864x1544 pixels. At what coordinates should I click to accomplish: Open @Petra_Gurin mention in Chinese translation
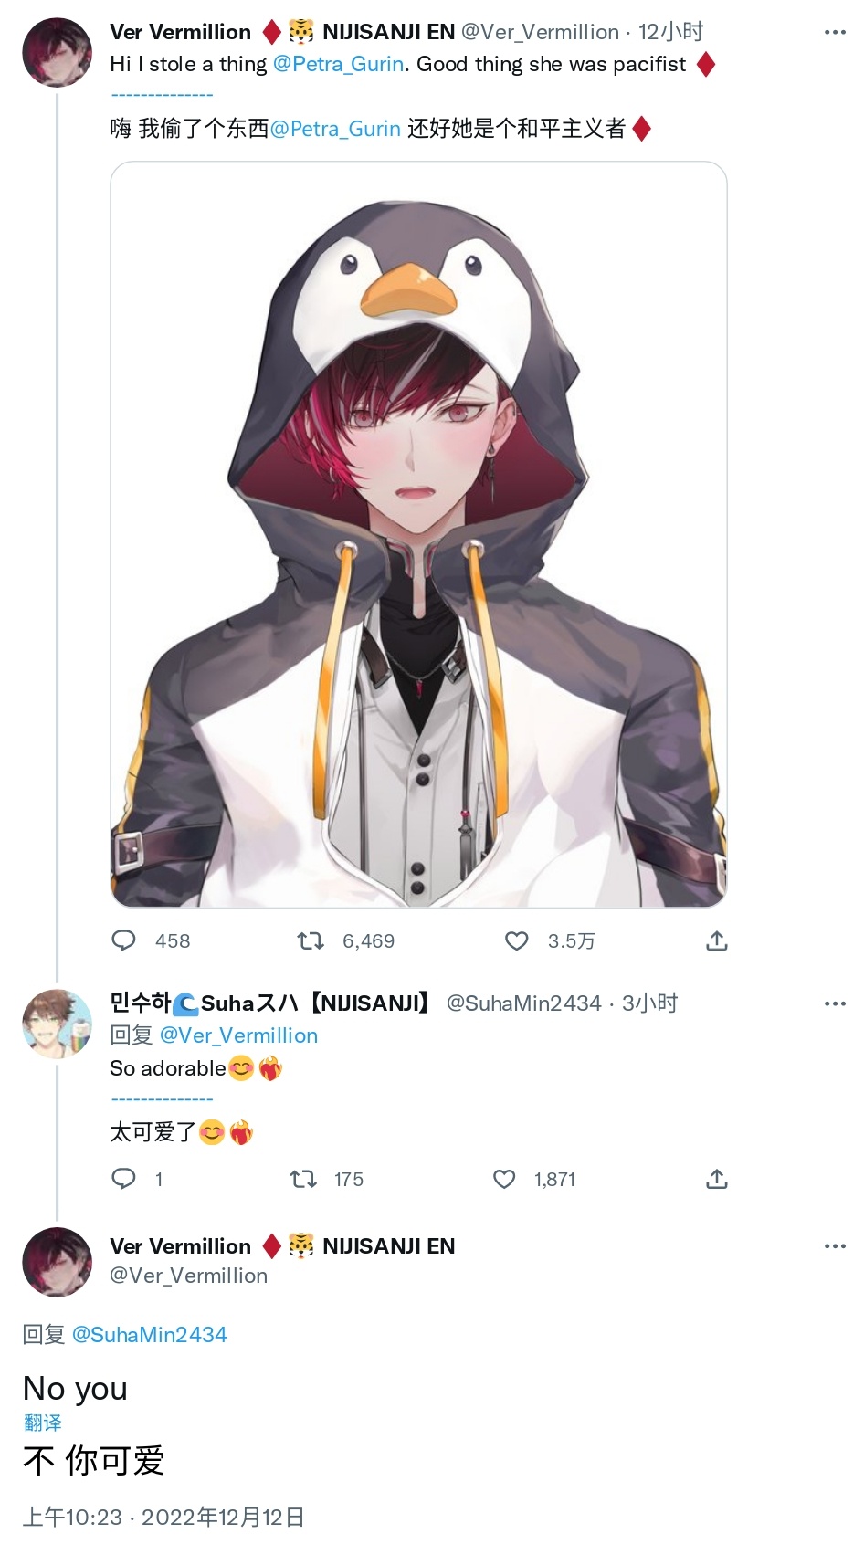pos(335,129)
